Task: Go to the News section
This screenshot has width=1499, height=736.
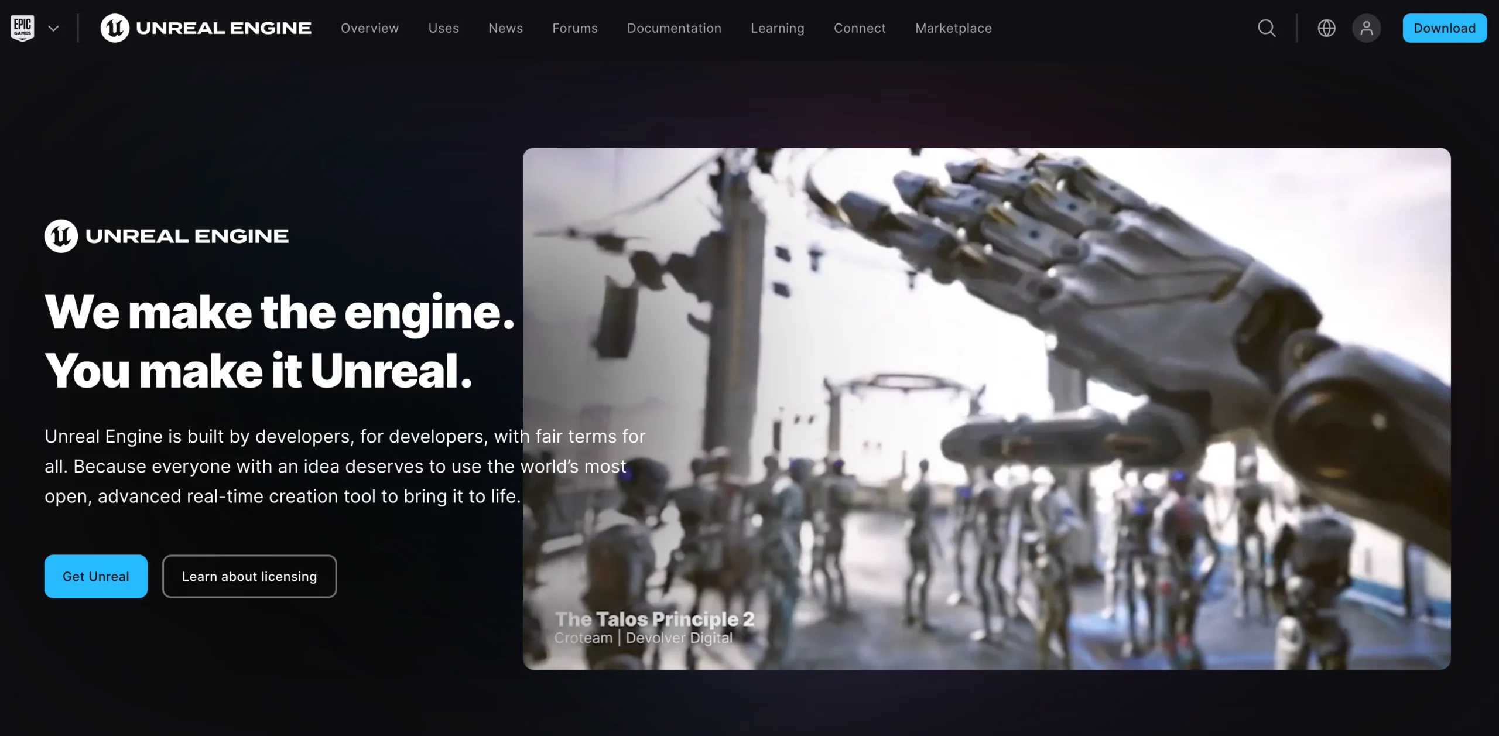Action: coord(505,28)
